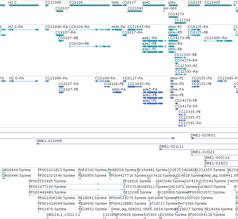
Task: Click the mtm-PA protein label
Action: coord(119,90)
